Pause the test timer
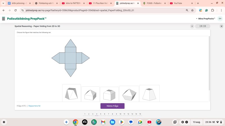 192,26
